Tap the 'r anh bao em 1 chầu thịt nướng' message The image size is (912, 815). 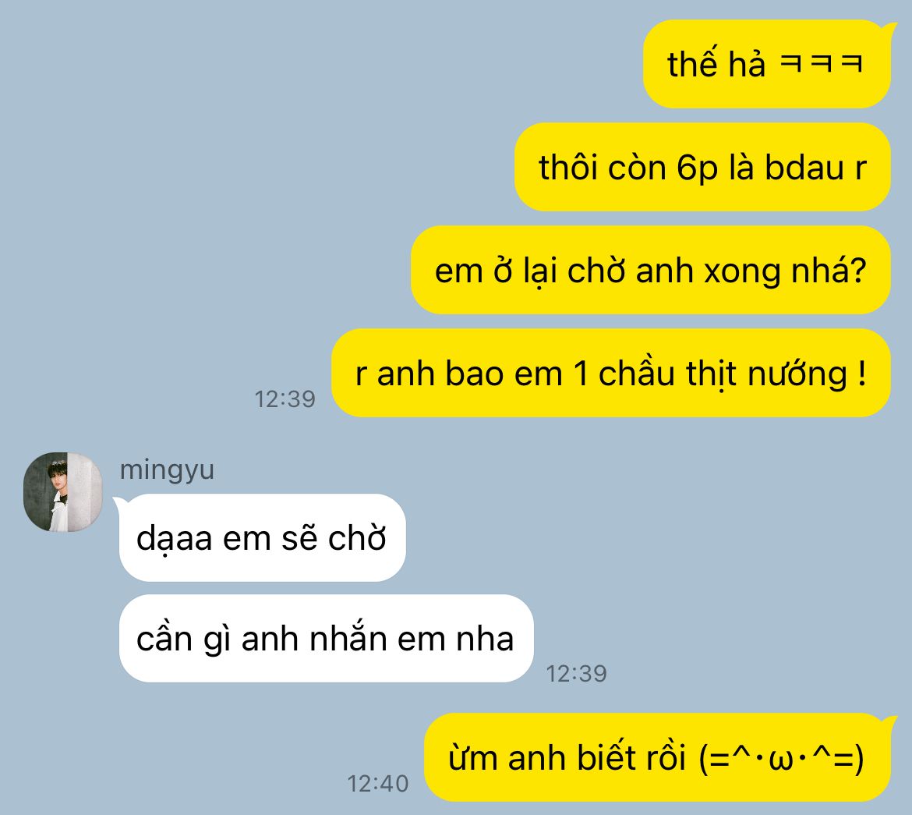coord(610,373)
